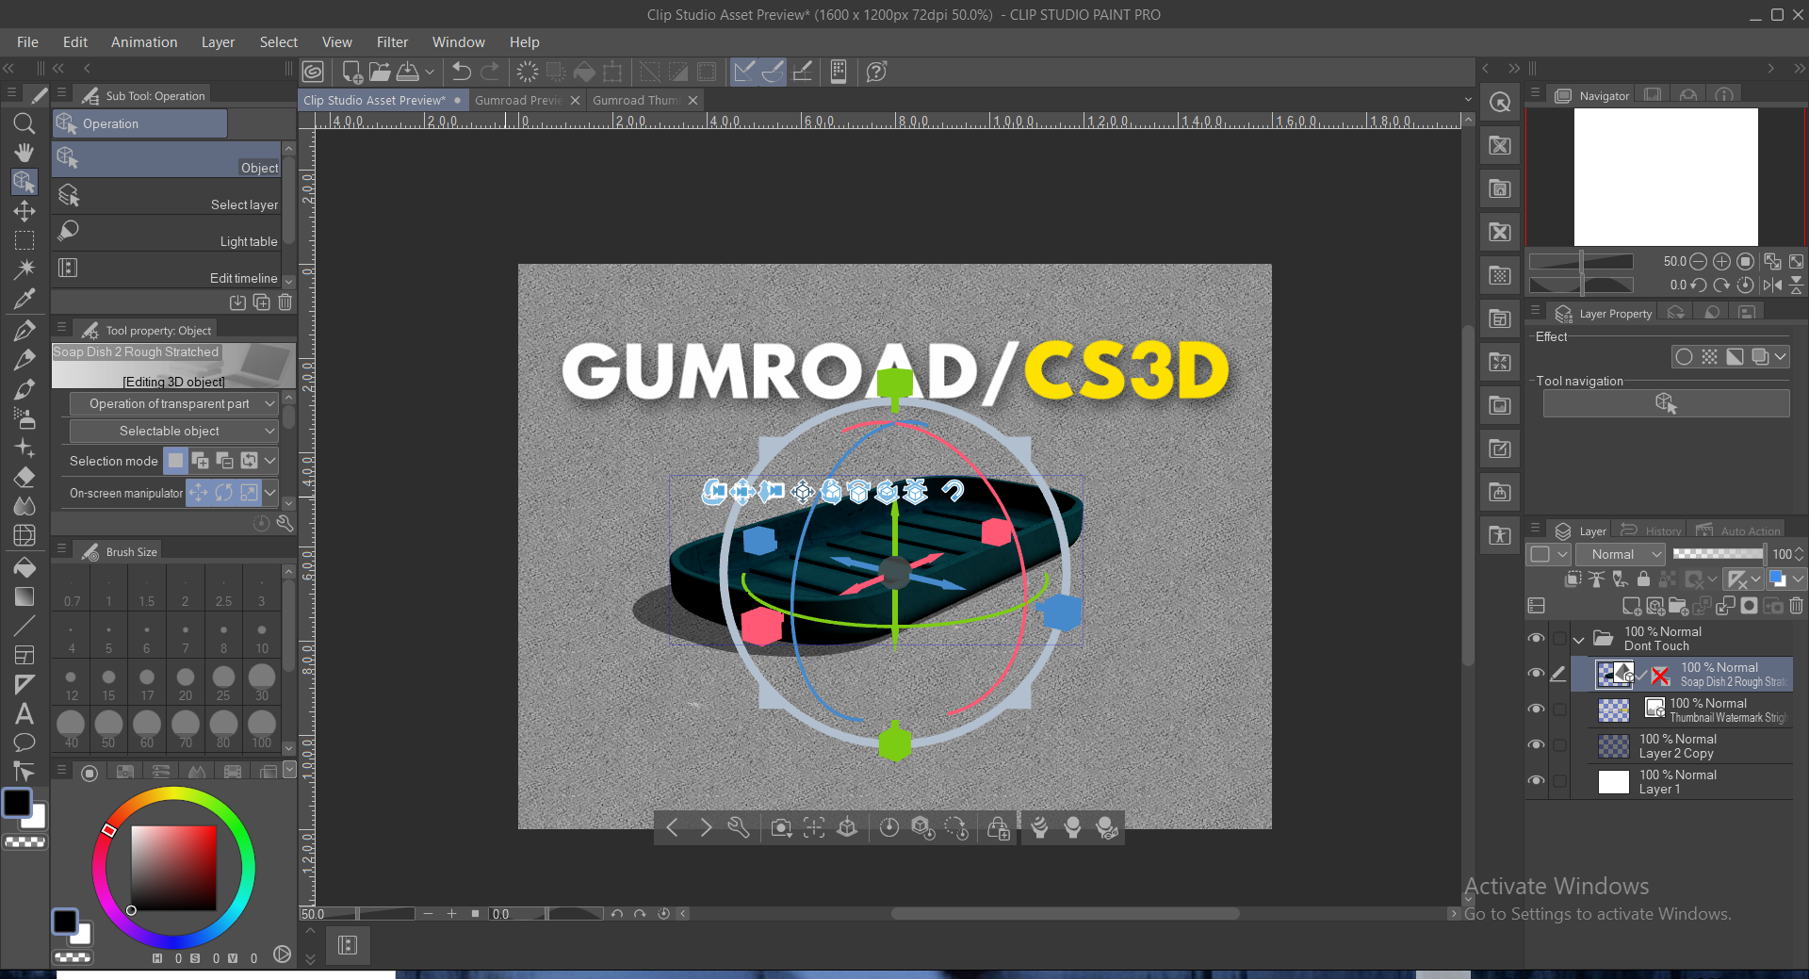This screenshot has height=979, width=1809.
Task: Click the new layer folder icon
Action: tap(1678, 606)
